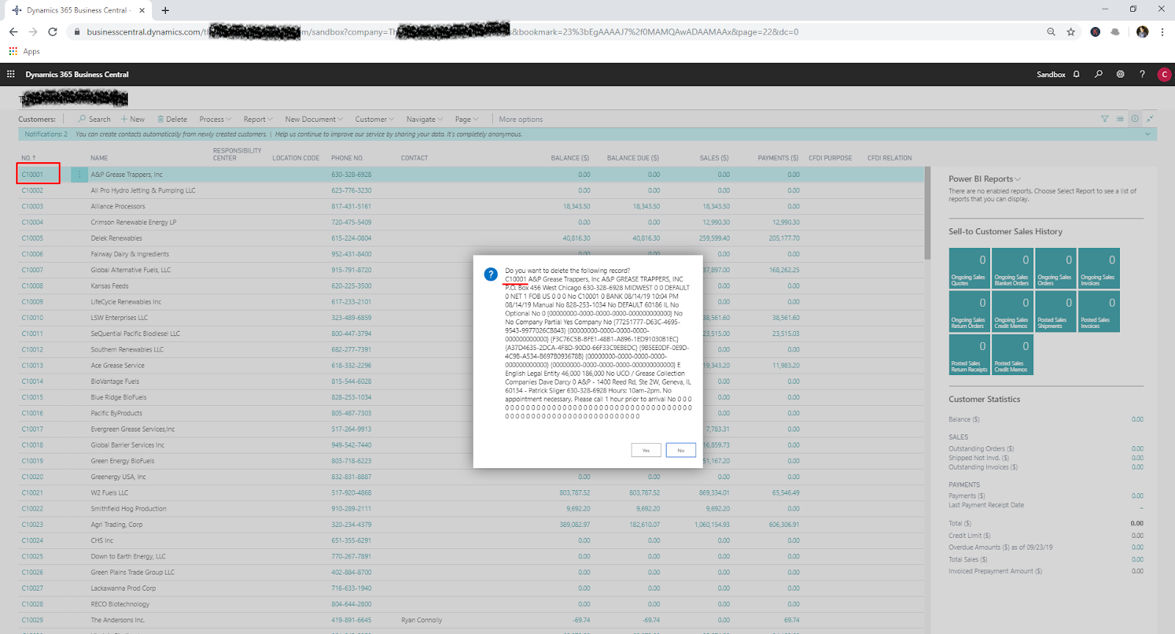Collapse the notifications bar chevron
Screen dimensions: 1175x634
pos(1147,134)
